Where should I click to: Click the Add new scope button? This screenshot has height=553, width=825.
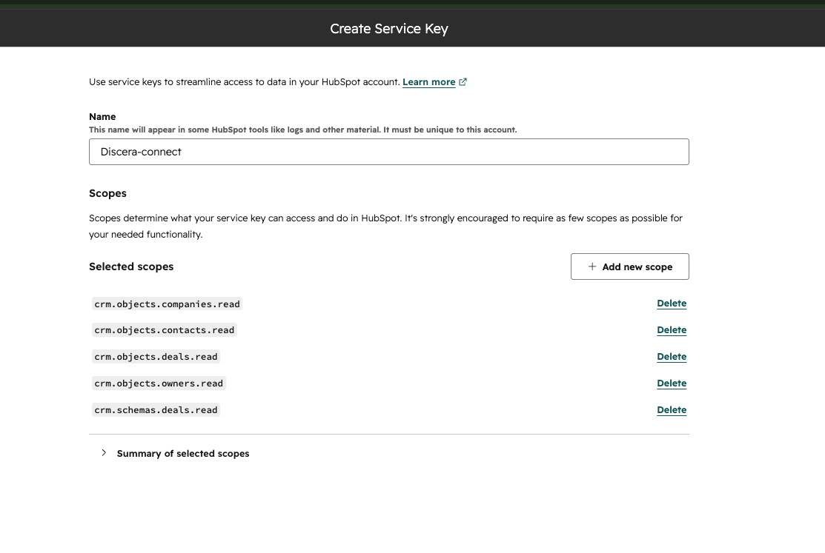click(x=630, y=267)
